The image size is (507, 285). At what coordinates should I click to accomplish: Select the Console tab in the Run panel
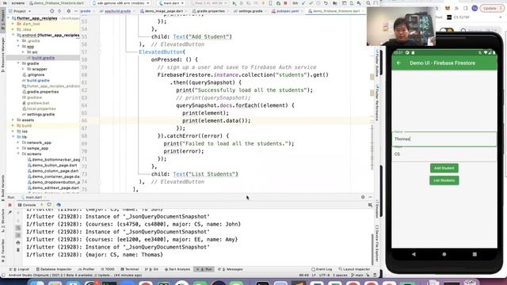(x=27, y=205)
